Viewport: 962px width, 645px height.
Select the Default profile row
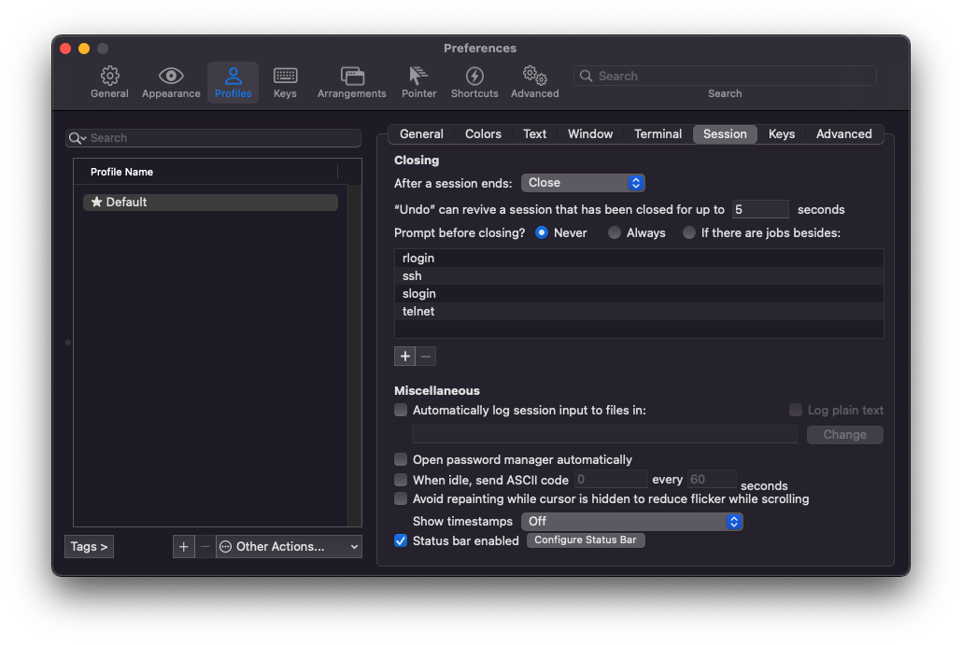[x=210, y=203]
